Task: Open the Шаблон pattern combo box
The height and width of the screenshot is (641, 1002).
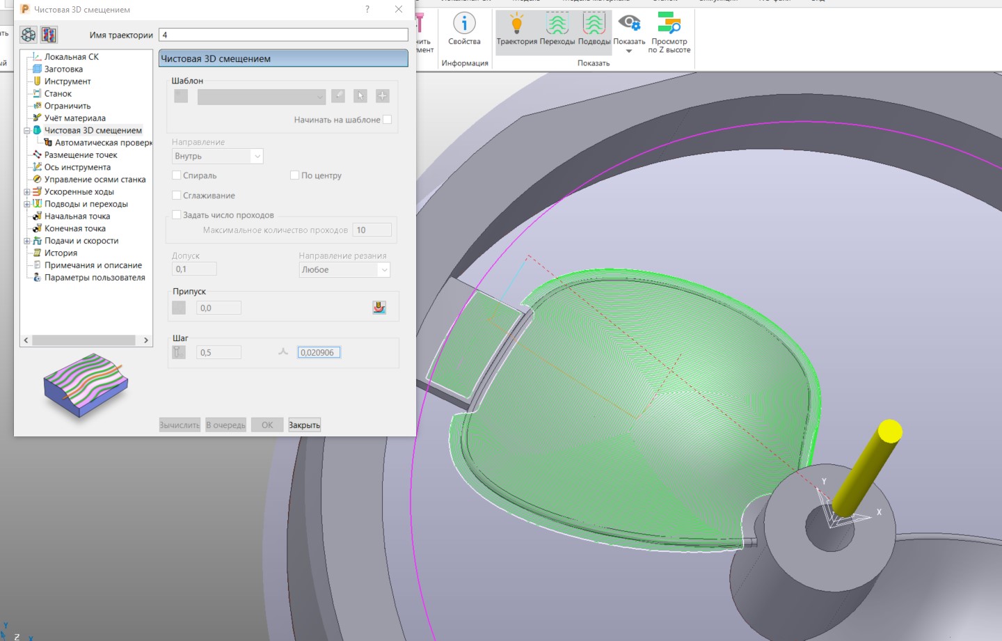Action: pos(261,97)
